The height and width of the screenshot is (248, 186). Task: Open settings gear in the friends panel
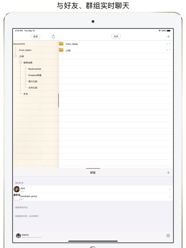coord(168,235)
